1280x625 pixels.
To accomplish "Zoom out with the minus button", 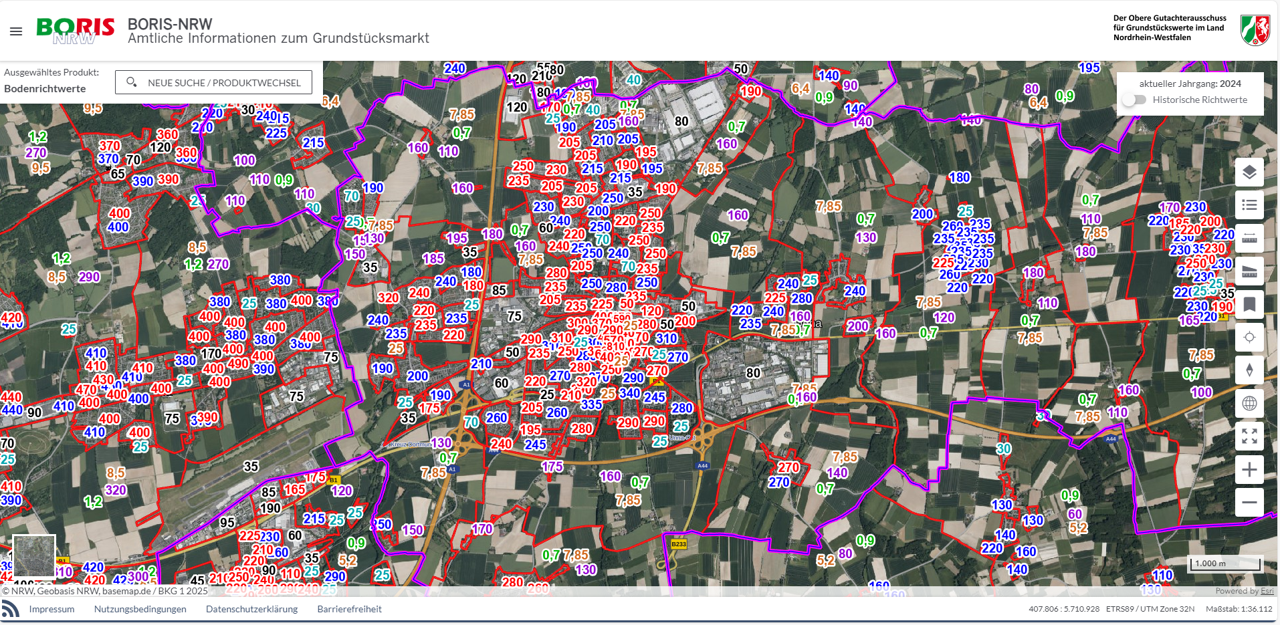I will pyautogui.click(x=1249, y=502).
